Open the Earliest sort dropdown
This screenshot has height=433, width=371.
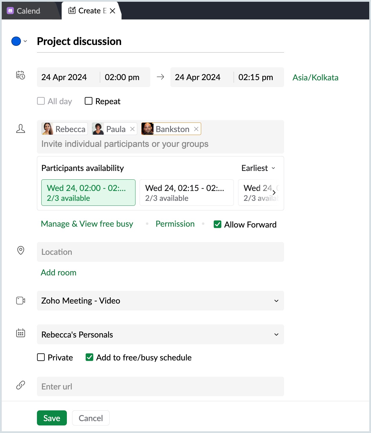click(x=258, y=168)
